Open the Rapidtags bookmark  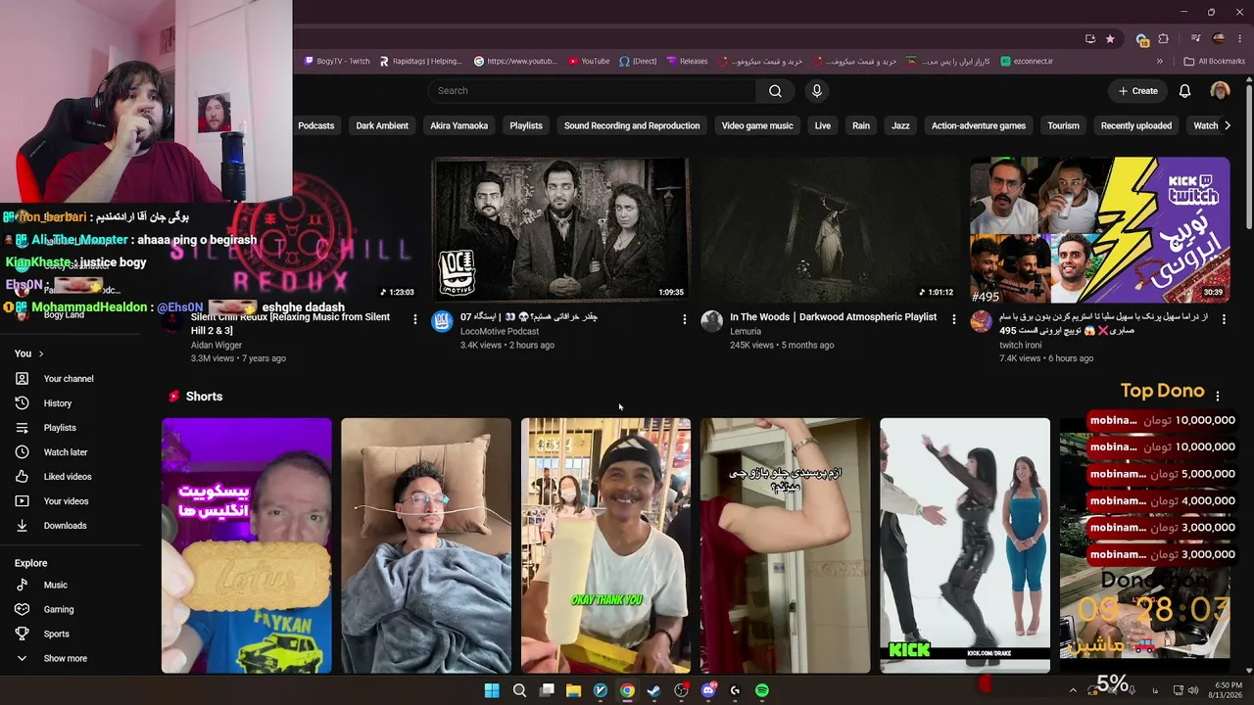(x=420, y=61)
